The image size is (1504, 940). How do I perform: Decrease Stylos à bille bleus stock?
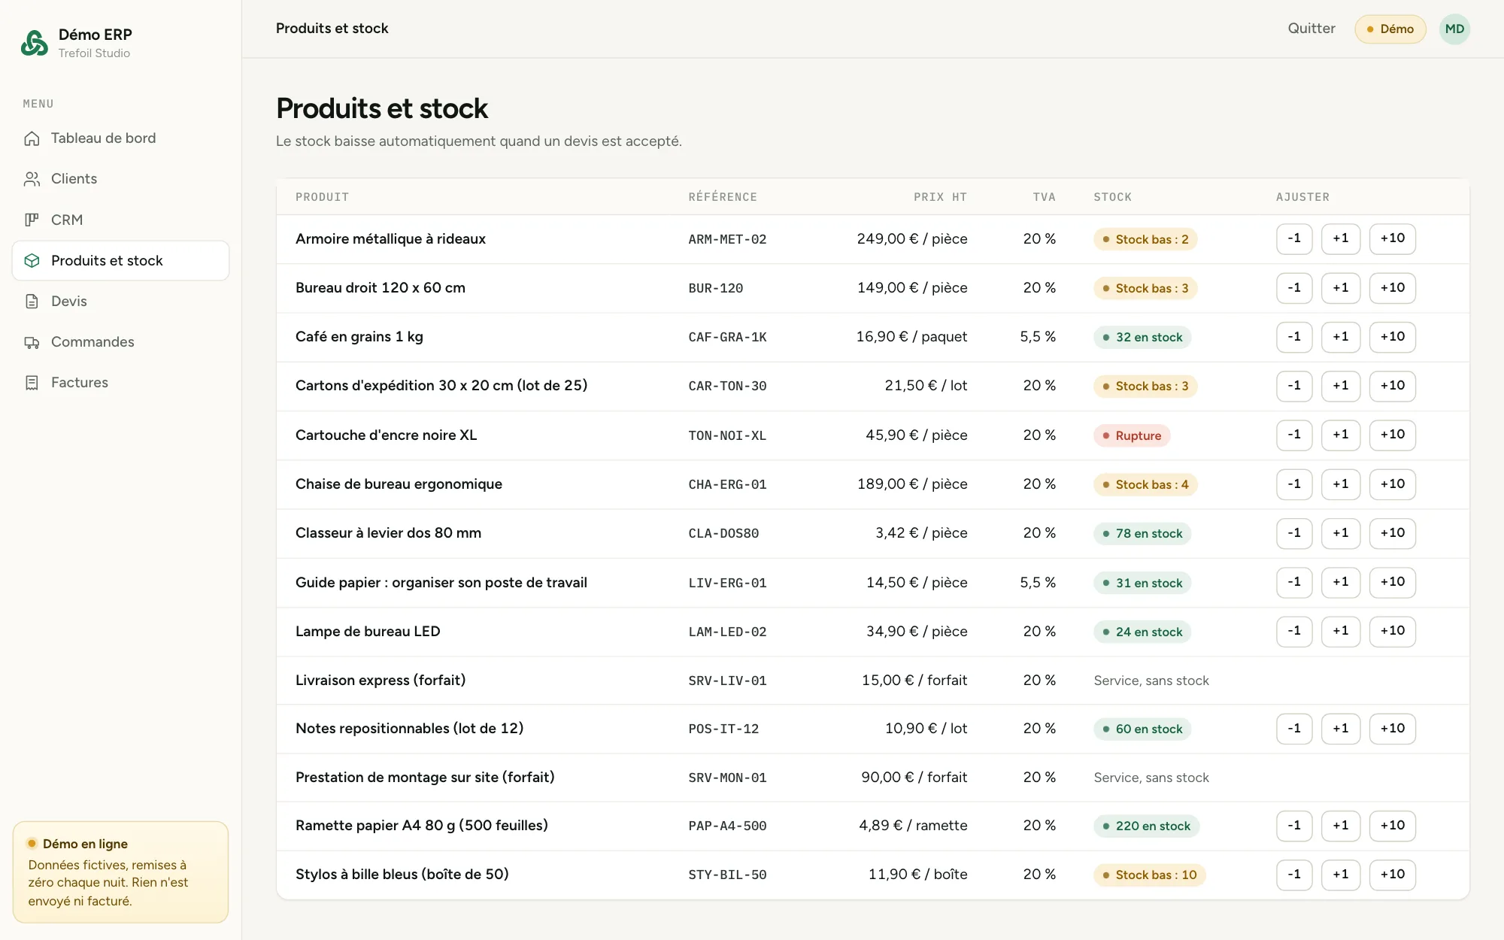point(1294,875)
